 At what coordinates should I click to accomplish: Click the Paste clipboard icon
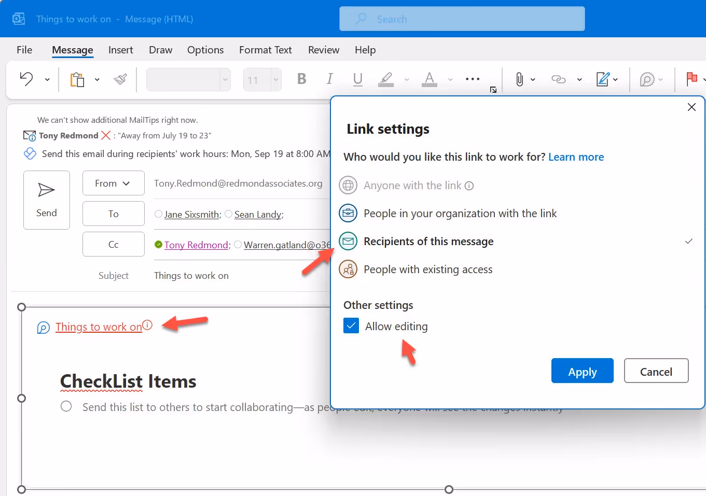click(77, 79)
